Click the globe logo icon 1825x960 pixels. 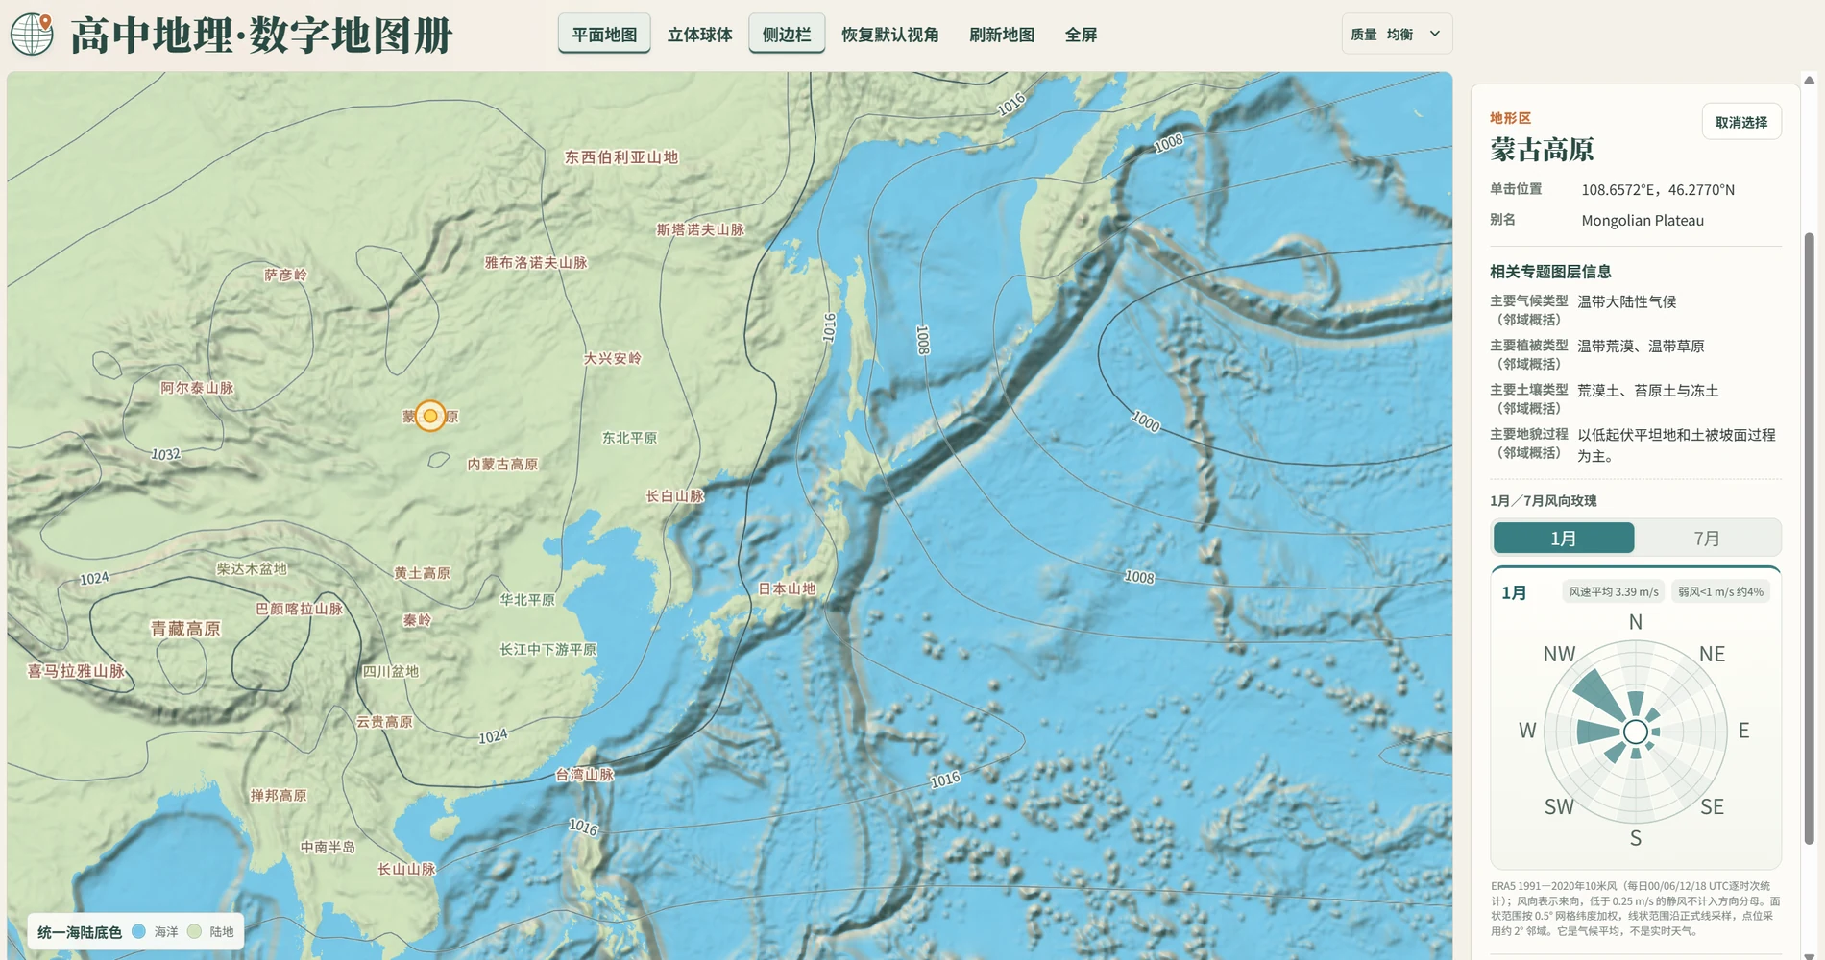(32, 35)
